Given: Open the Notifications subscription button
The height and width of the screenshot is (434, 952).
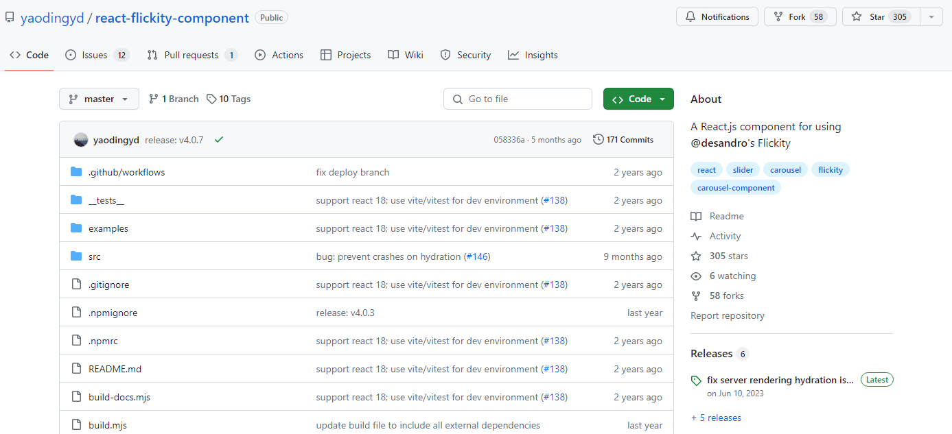Looking at the screenshot, I should (717, 17).
